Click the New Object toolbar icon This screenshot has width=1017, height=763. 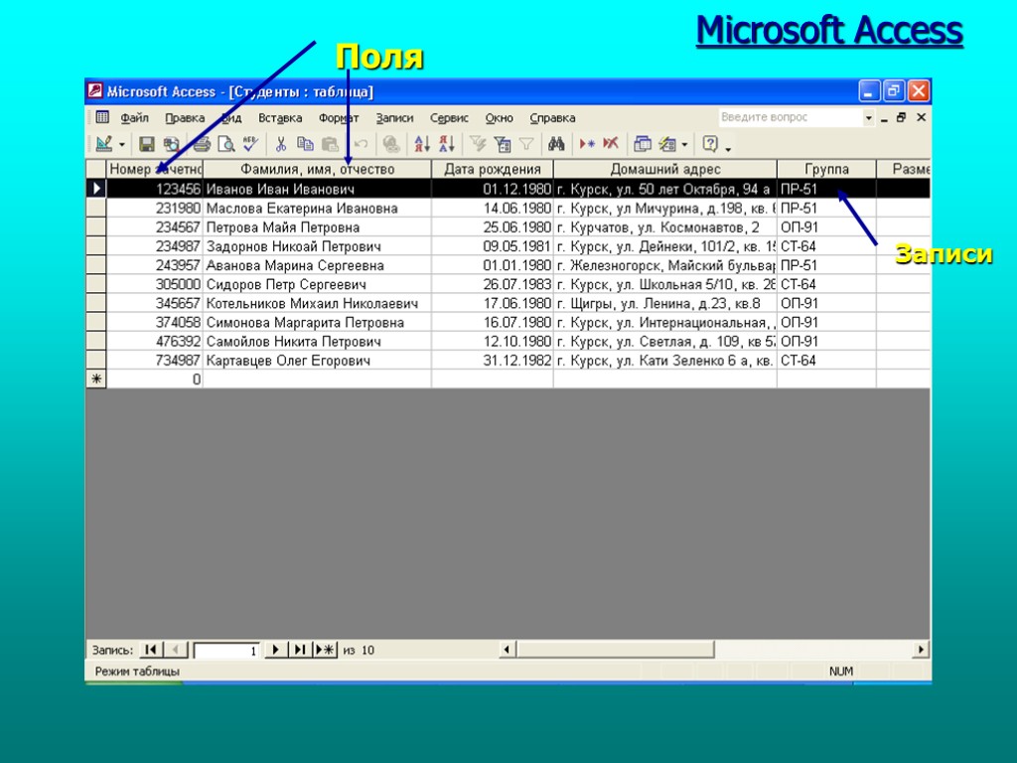tap(666, 144)
